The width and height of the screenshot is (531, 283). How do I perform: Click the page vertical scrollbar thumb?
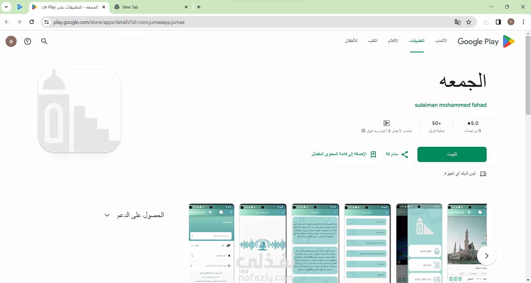tap(528, 75)
